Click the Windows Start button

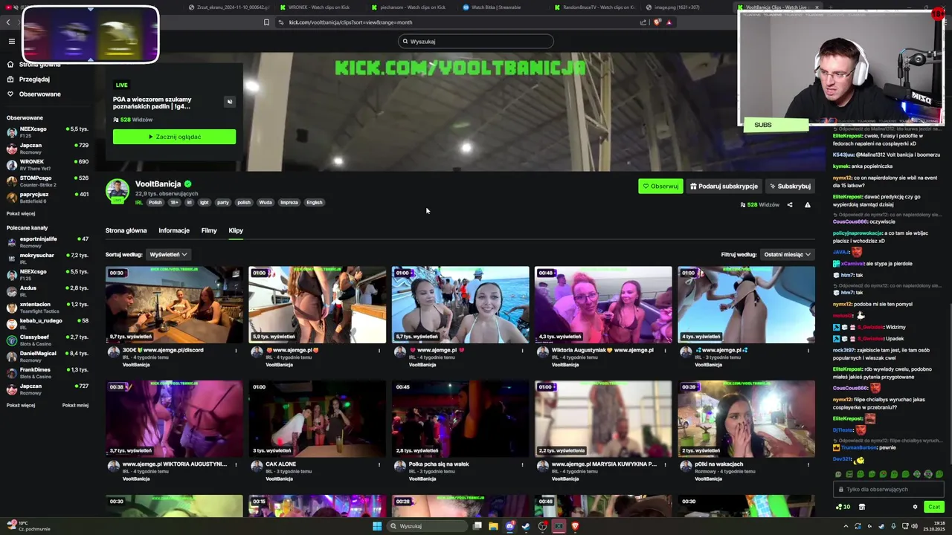(377, 526)
